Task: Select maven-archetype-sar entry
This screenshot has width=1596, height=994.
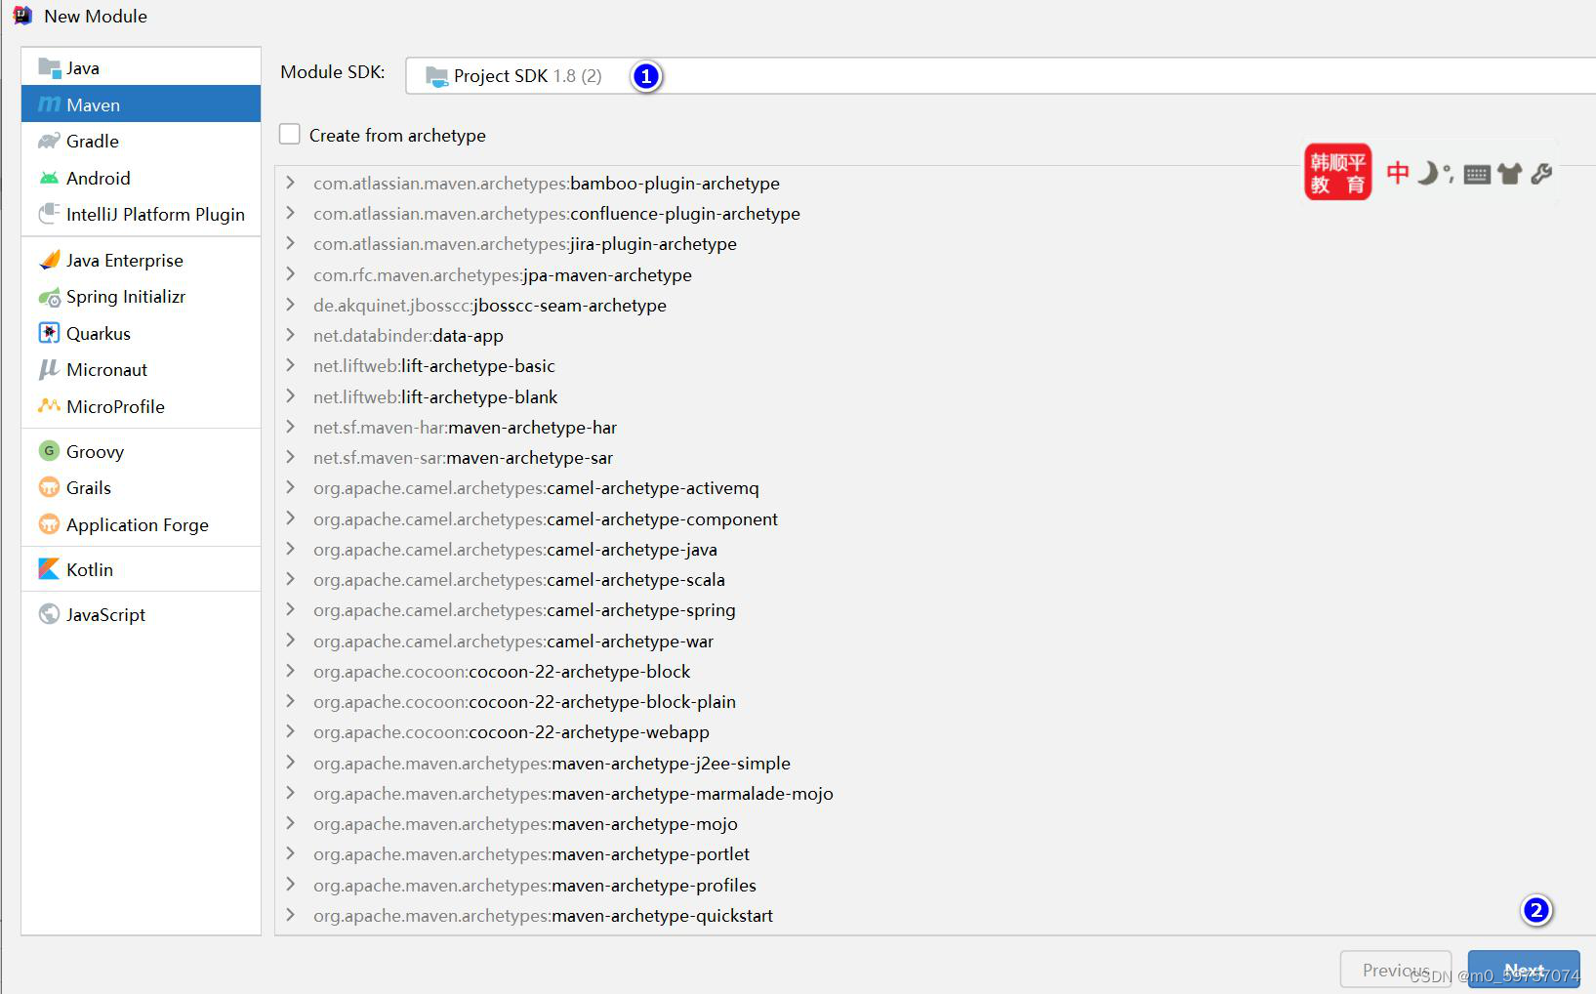Action: coord(464,457)
